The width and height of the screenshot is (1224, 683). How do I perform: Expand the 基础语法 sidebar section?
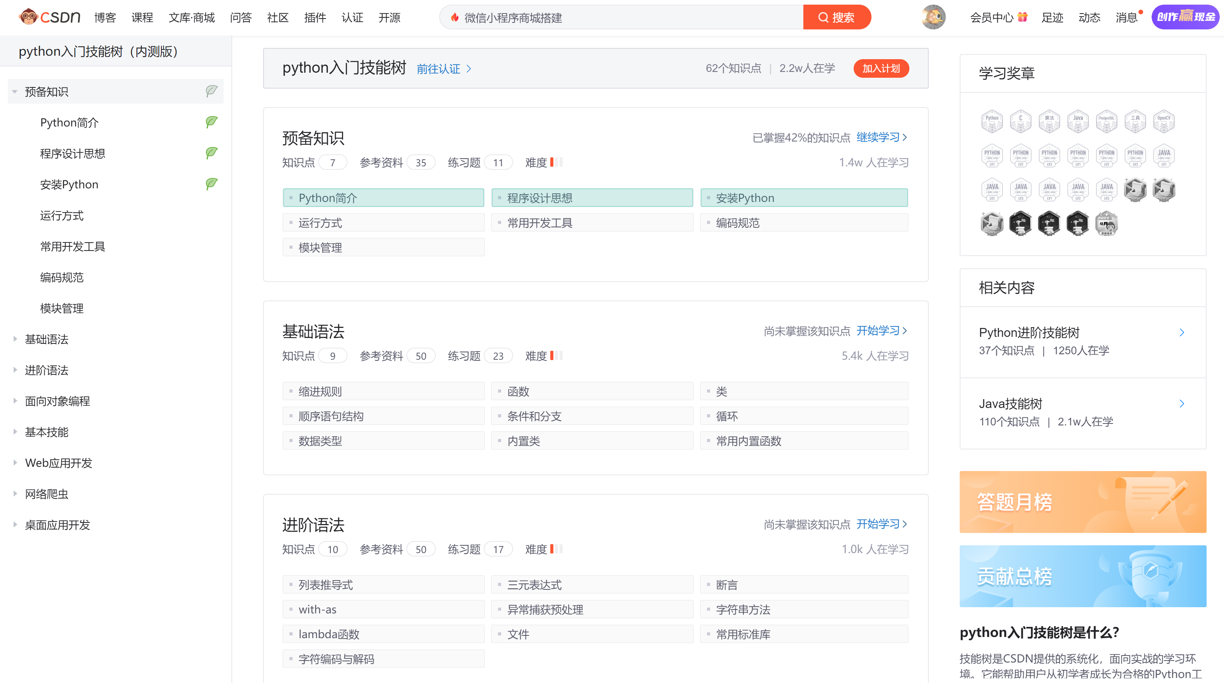[15, 339]
